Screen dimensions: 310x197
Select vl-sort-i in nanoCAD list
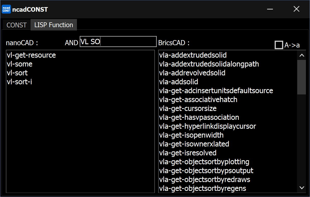tap(80, 82)
